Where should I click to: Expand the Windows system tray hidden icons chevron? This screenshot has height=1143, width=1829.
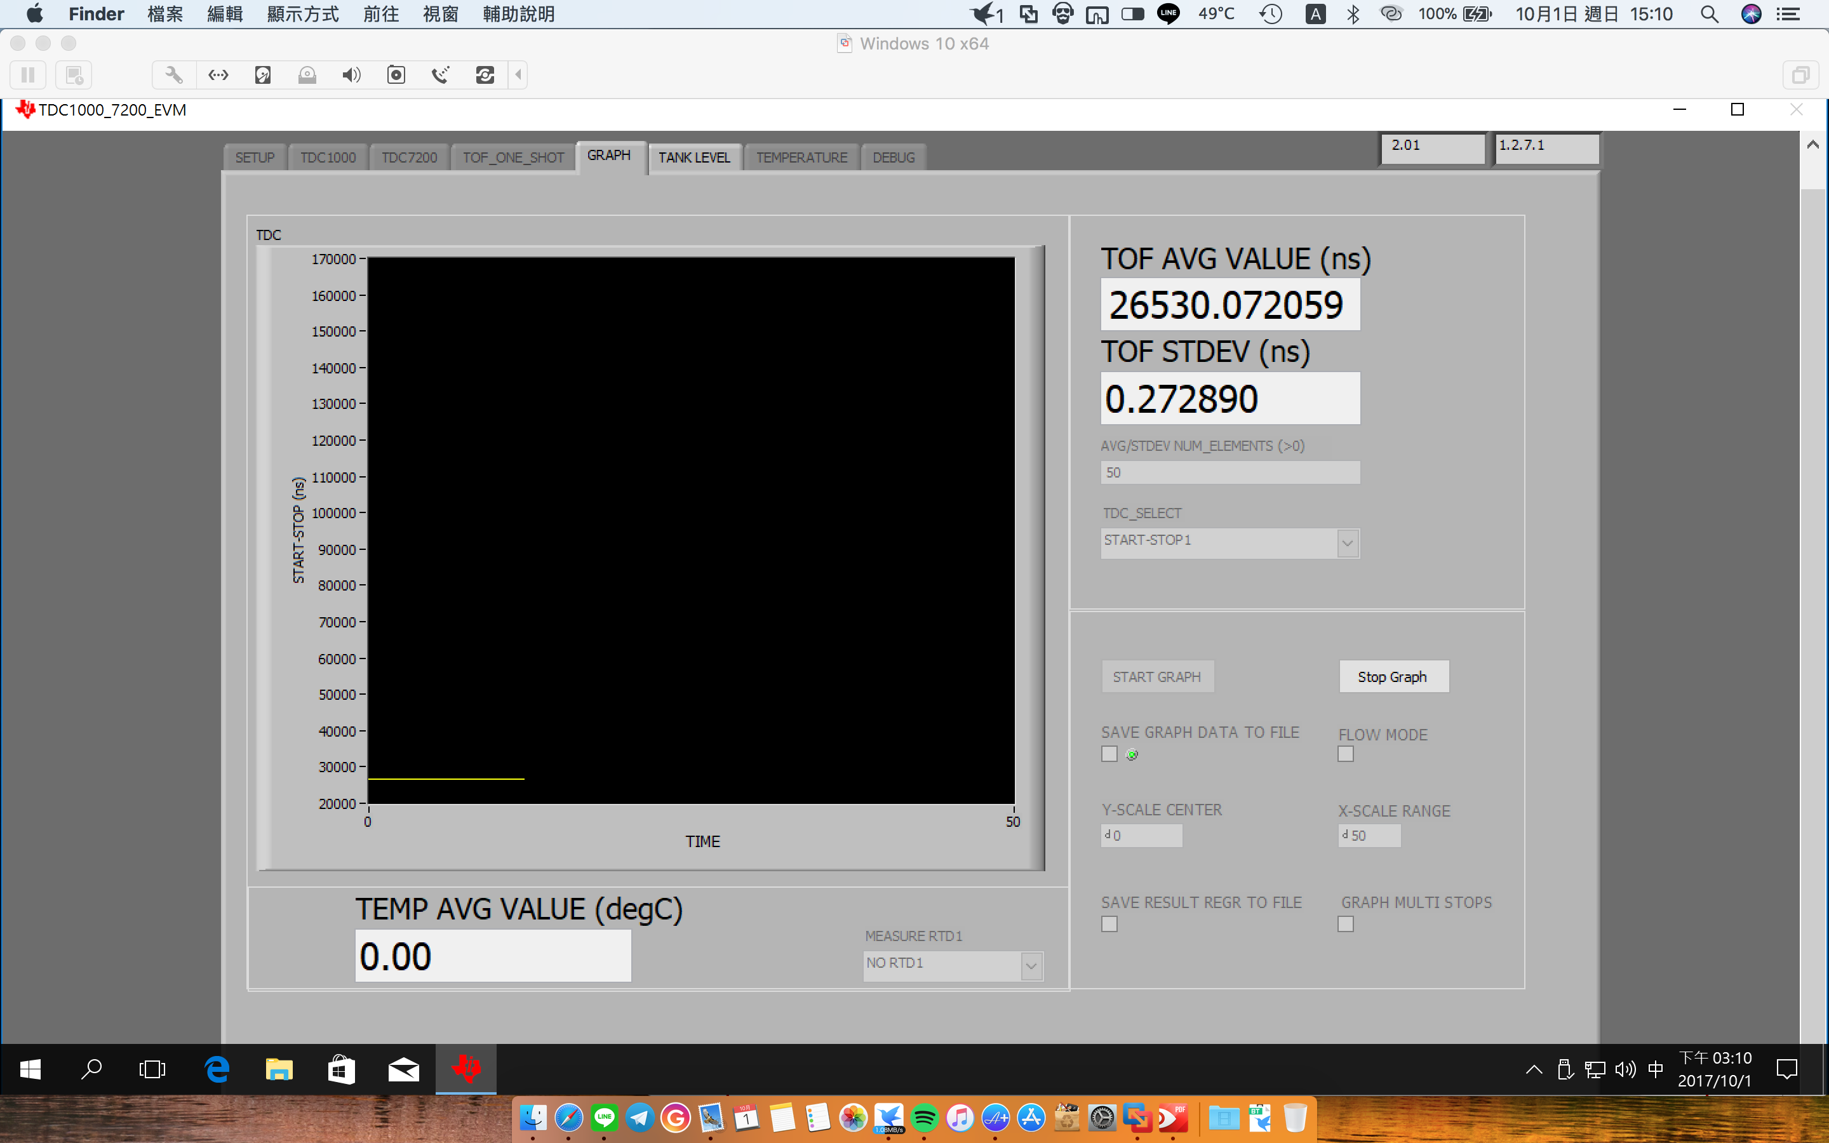(x=1534, y=1069)
